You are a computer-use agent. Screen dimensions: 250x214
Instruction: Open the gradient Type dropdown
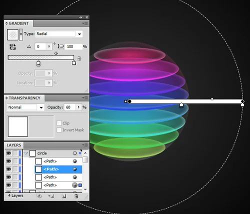click(79, 34)
